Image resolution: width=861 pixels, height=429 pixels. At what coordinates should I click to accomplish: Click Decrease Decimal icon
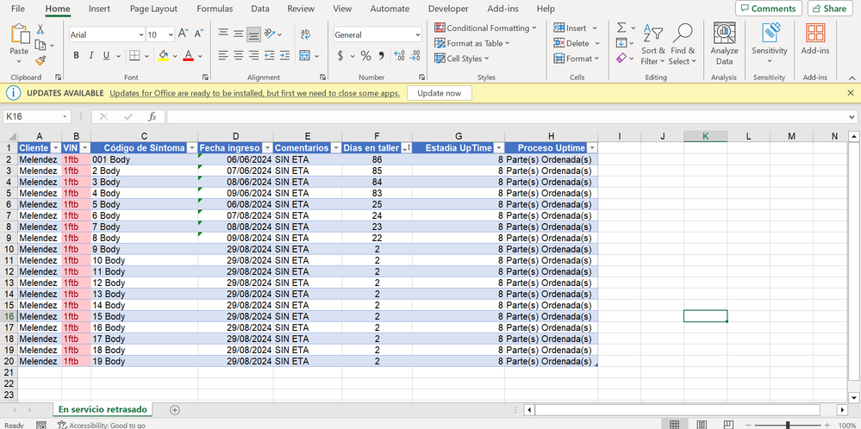415,55
